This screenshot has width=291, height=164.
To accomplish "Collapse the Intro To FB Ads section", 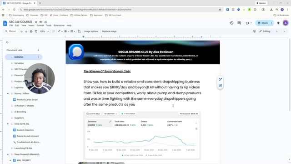I will coord(8,124).
